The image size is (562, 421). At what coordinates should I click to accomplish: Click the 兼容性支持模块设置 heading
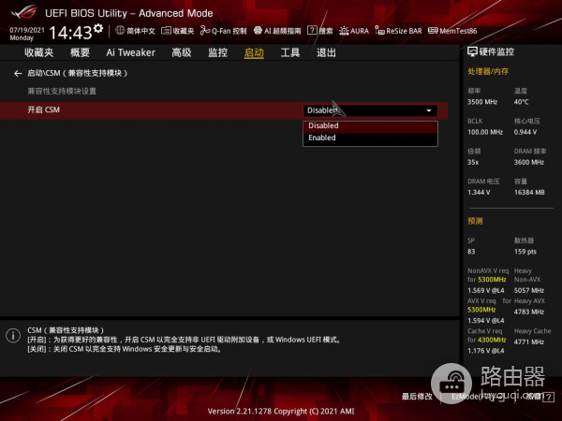(x=62, y=92)
